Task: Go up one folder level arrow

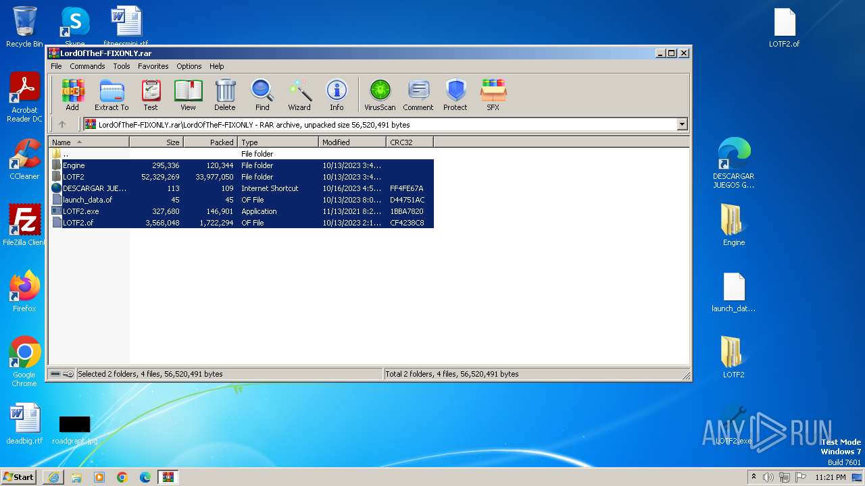Action: 62,124
